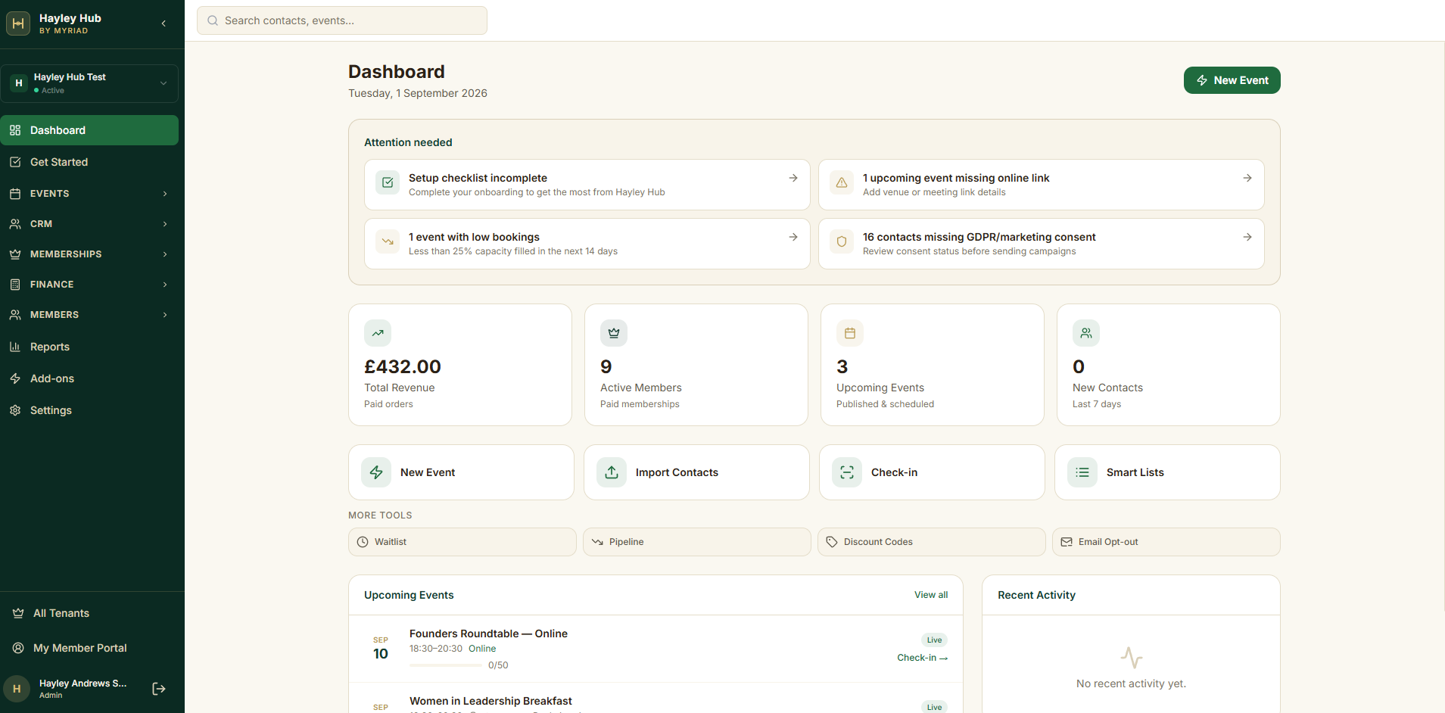Viewport: 1445px width, 713px height.
Task: Open low bookings alert via its arrow
Action: click(x=793, y=237)
